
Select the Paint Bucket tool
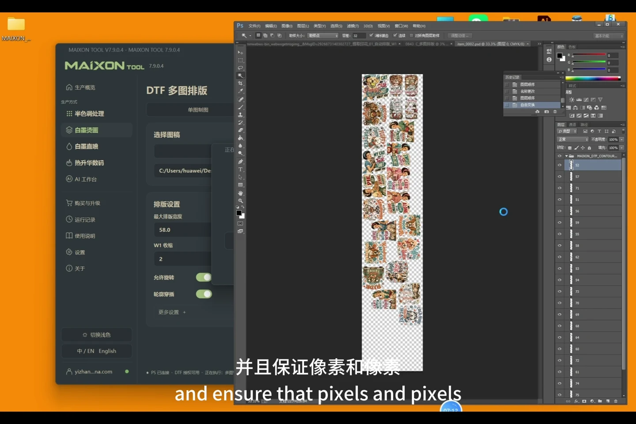pyautogui.click(x=240, y=138)
